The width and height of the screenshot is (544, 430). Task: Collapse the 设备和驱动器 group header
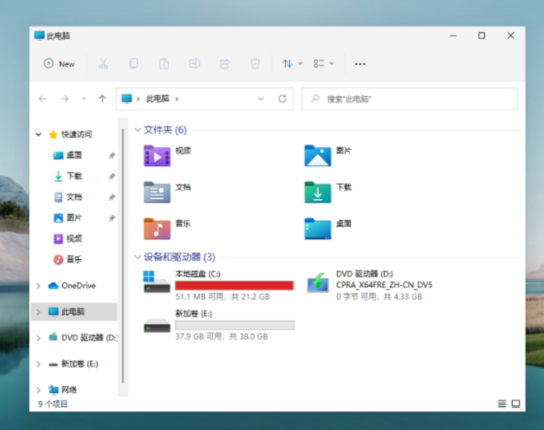(138, 257)
